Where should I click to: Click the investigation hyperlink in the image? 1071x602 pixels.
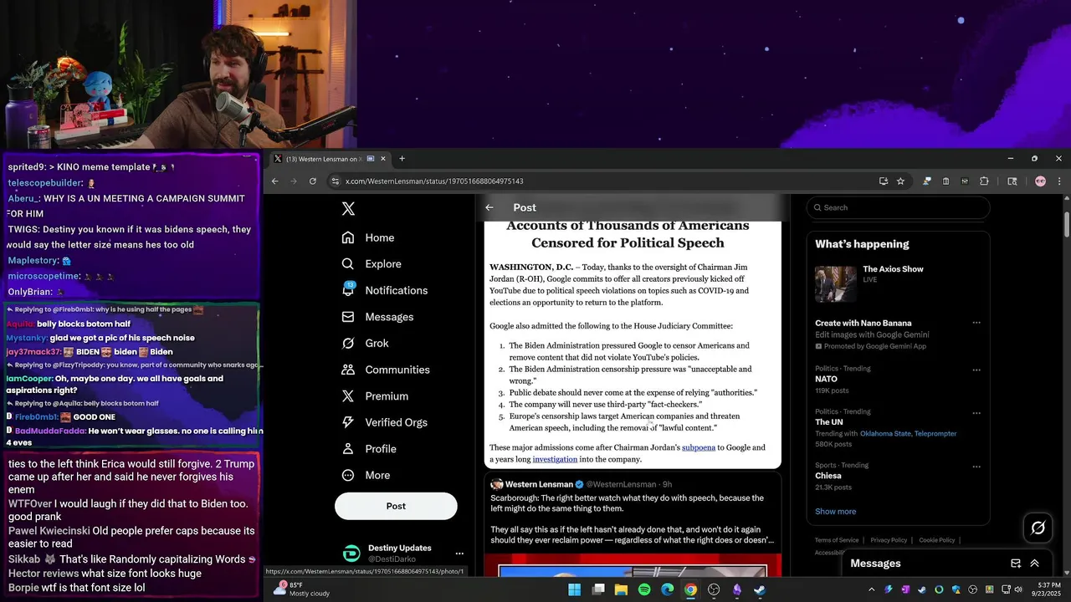pos(555,459)
